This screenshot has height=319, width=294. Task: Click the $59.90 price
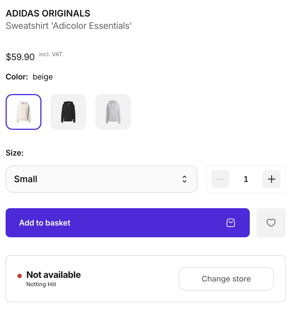pos(20,57)
